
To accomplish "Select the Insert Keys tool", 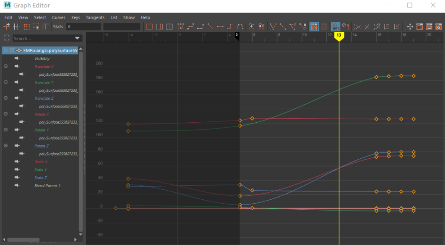I will pyautogui.click(x=16, y=27).
